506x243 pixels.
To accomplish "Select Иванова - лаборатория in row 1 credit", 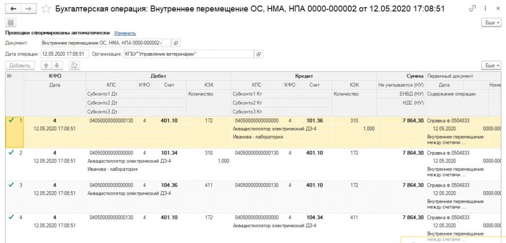I will (258, 137).
